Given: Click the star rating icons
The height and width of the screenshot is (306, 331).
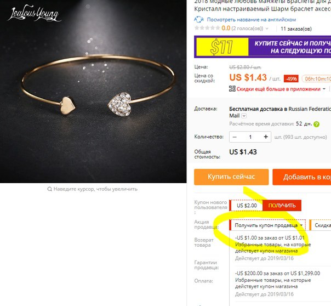Looking at the screenshot, I should point(207,28).
